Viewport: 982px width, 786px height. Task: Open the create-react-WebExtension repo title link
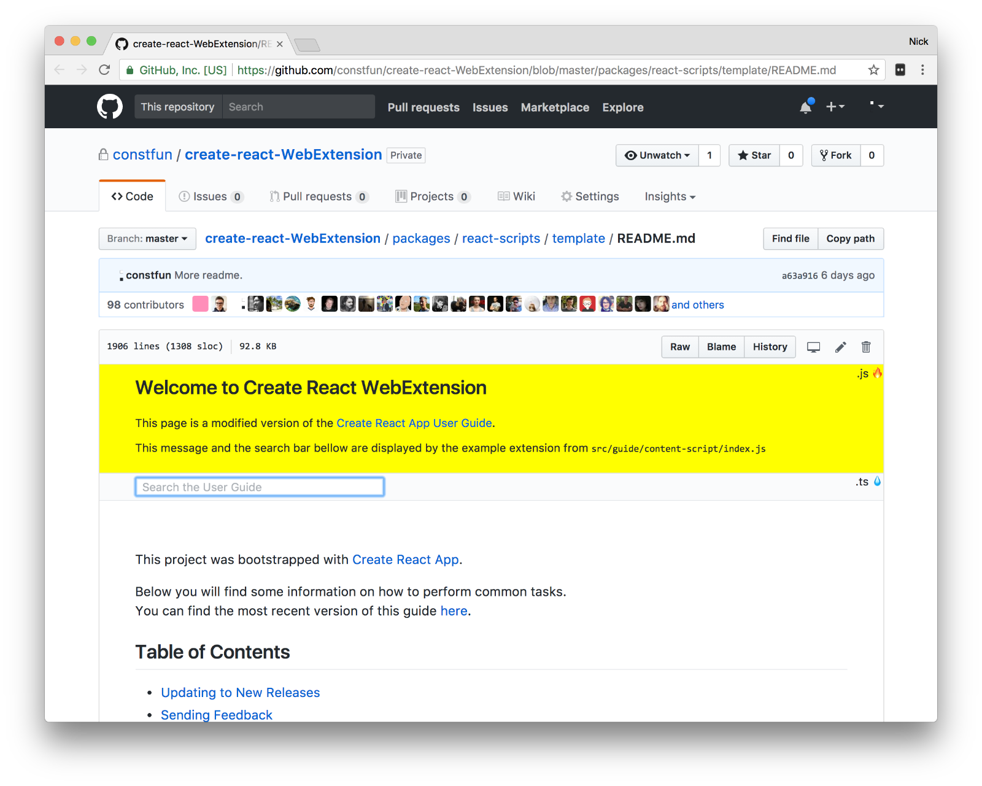[283, 155]
